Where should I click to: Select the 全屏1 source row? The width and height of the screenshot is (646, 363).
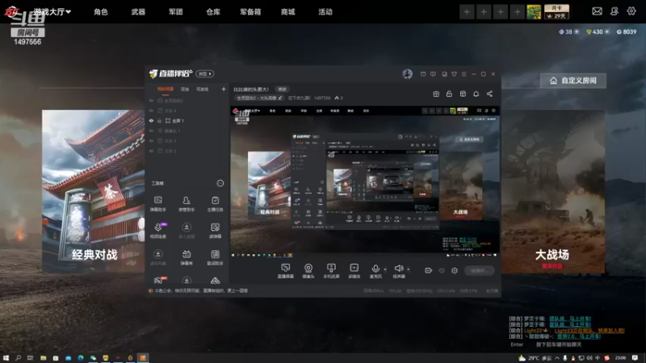coord(187,120)
